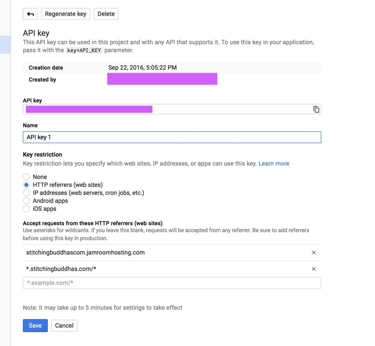Delete this API key
The height and width of the screenshot is (346, 375).
coord(106,14)
